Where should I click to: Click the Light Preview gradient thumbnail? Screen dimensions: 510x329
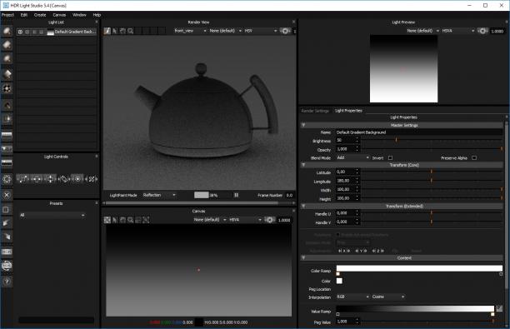(403, 69)
